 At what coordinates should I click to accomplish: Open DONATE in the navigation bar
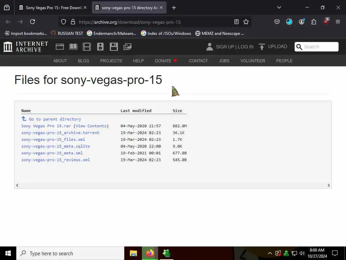(x=166, y=61)
